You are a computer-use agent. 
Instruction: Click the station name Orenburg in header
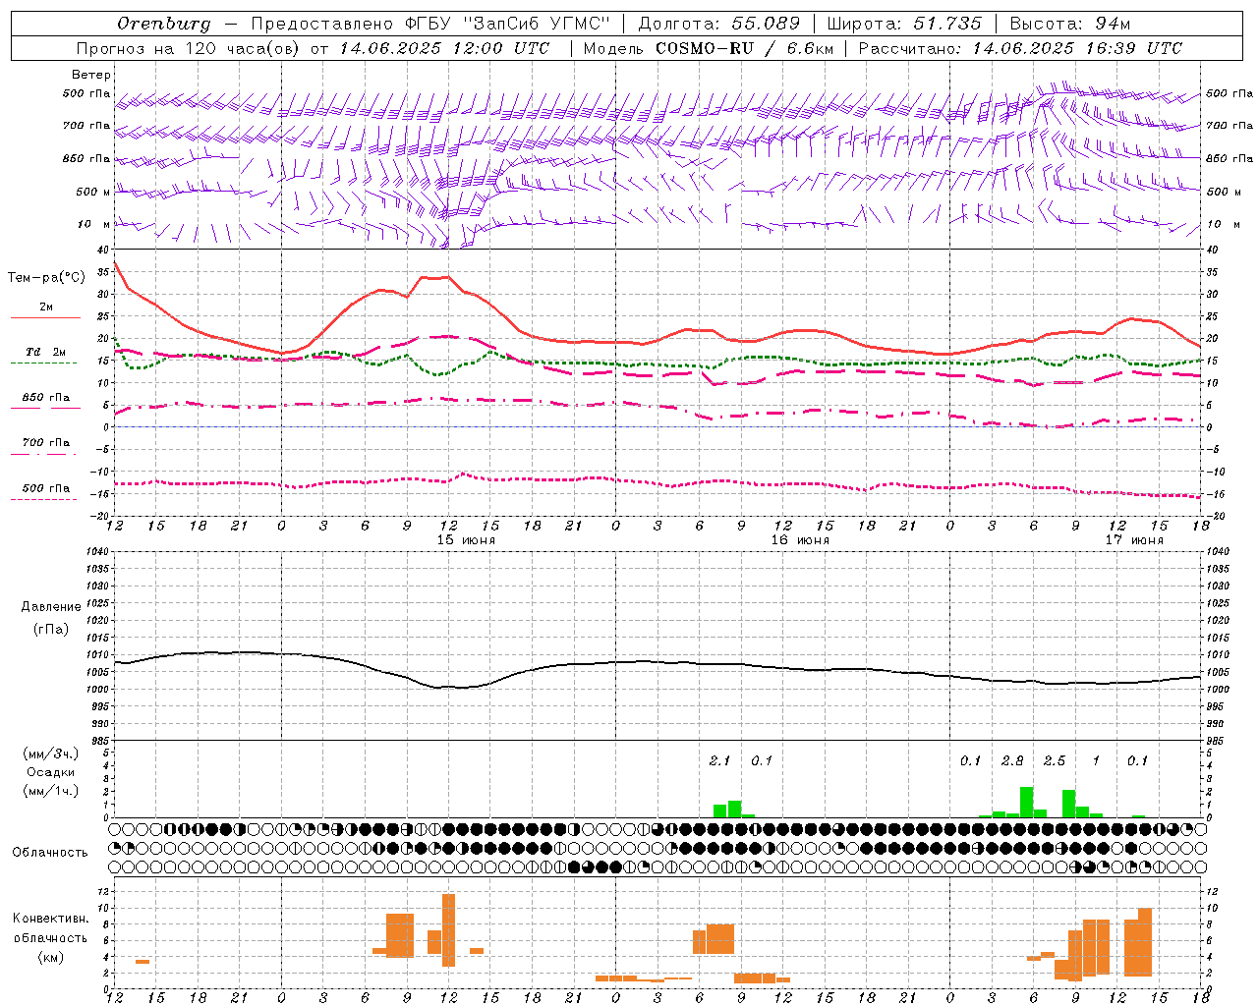(163, 24)
